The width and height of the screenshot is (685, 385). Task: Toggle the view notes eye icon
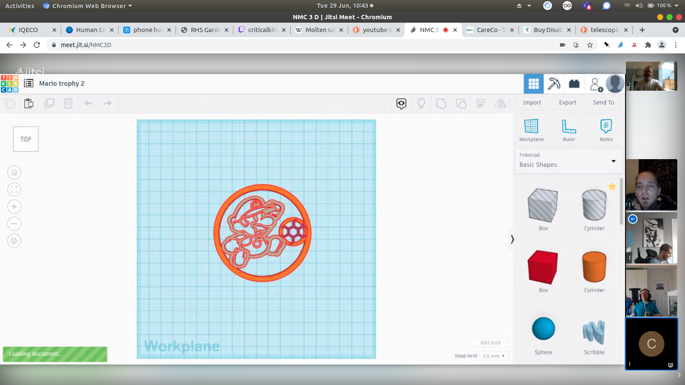pyautogui.click(x=401, y=104)
